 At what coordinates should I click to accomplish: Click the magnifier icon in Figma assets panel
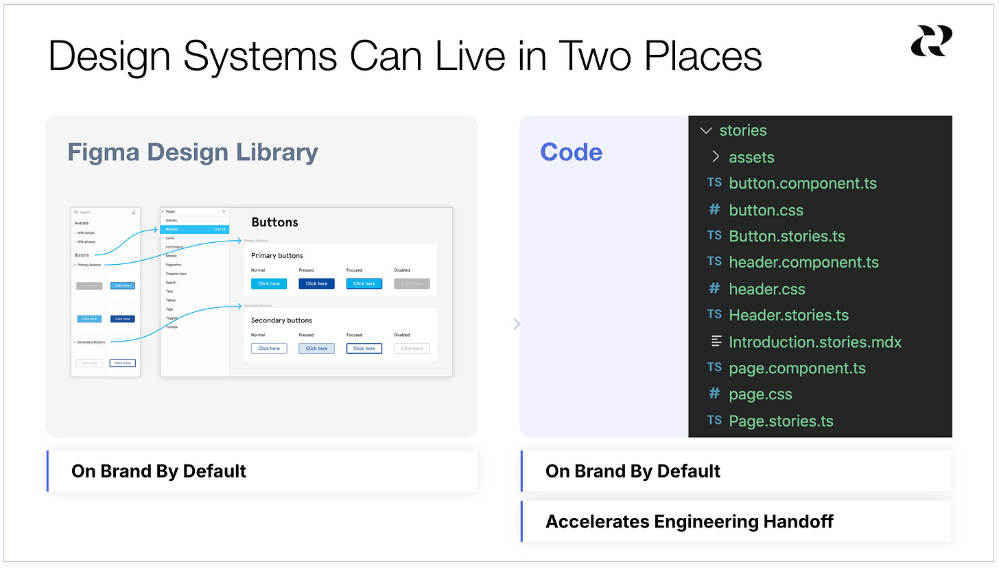coord(76,213)
